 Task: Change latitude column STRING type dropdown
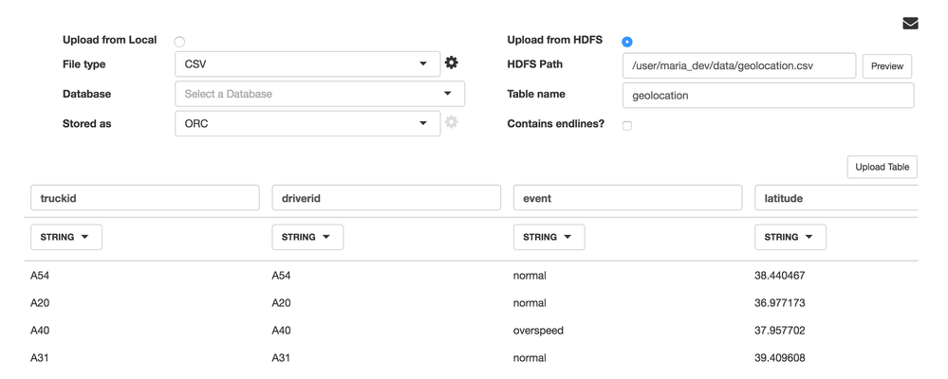(790, 237)
